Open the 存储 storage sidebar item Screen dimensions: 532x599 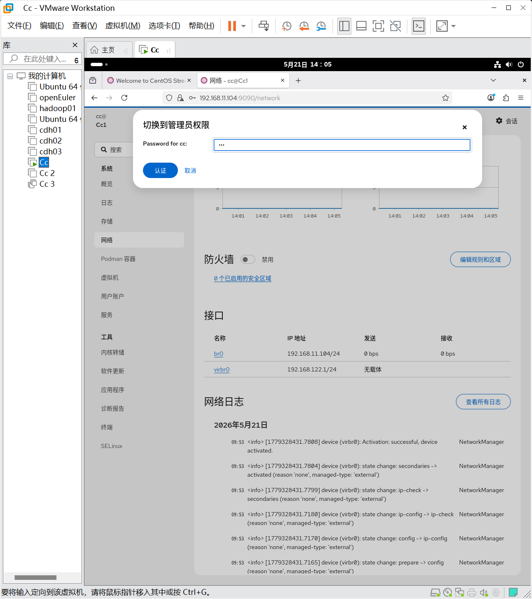pos(139,221)
